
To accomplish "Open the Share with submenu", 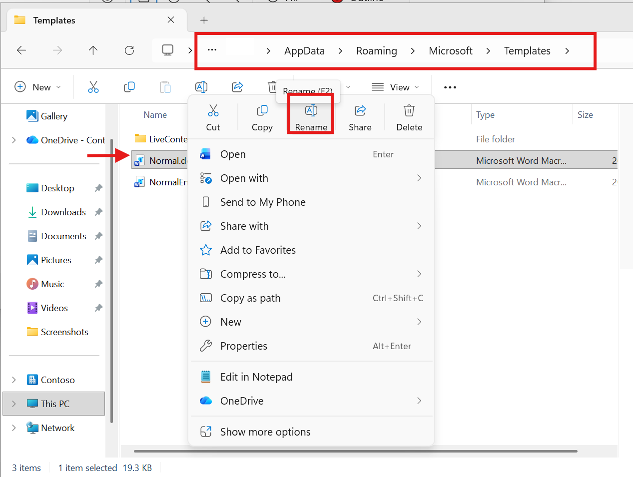I will (x=311, y=226).
